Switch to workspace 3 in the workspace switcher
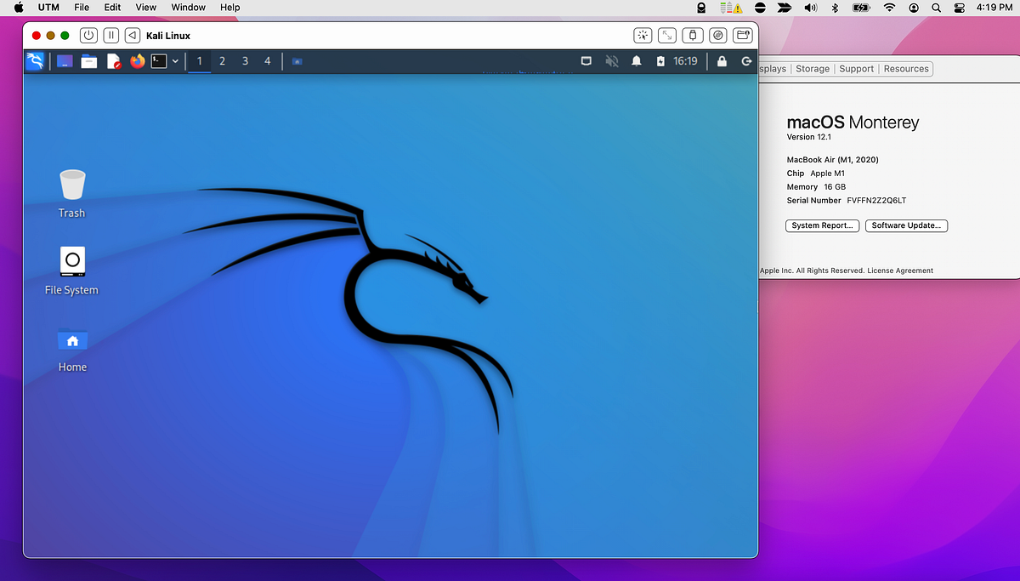This screenshot has height=581, width=1020. pyautogui.click(x=245, y=60)
